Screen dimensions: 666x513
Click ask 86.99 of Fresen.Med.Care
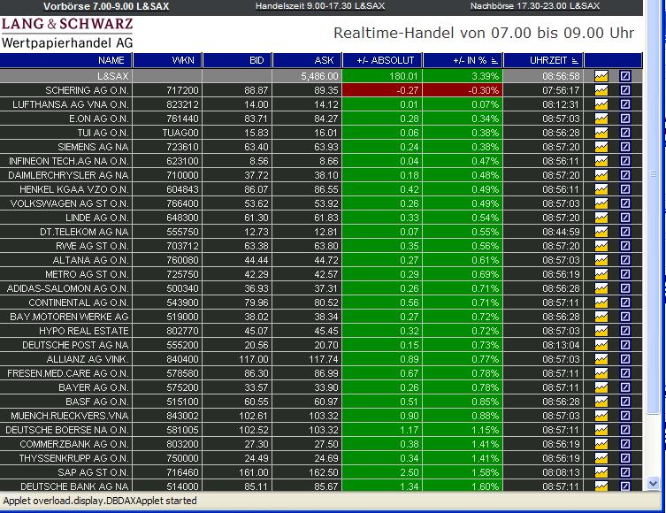(x=326, y=373)
